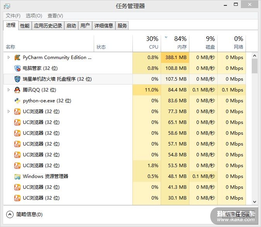This screenshot has height=227, width=261.
Task: Click the 腾讯QQ penguin icon
Action: point(17,90)
